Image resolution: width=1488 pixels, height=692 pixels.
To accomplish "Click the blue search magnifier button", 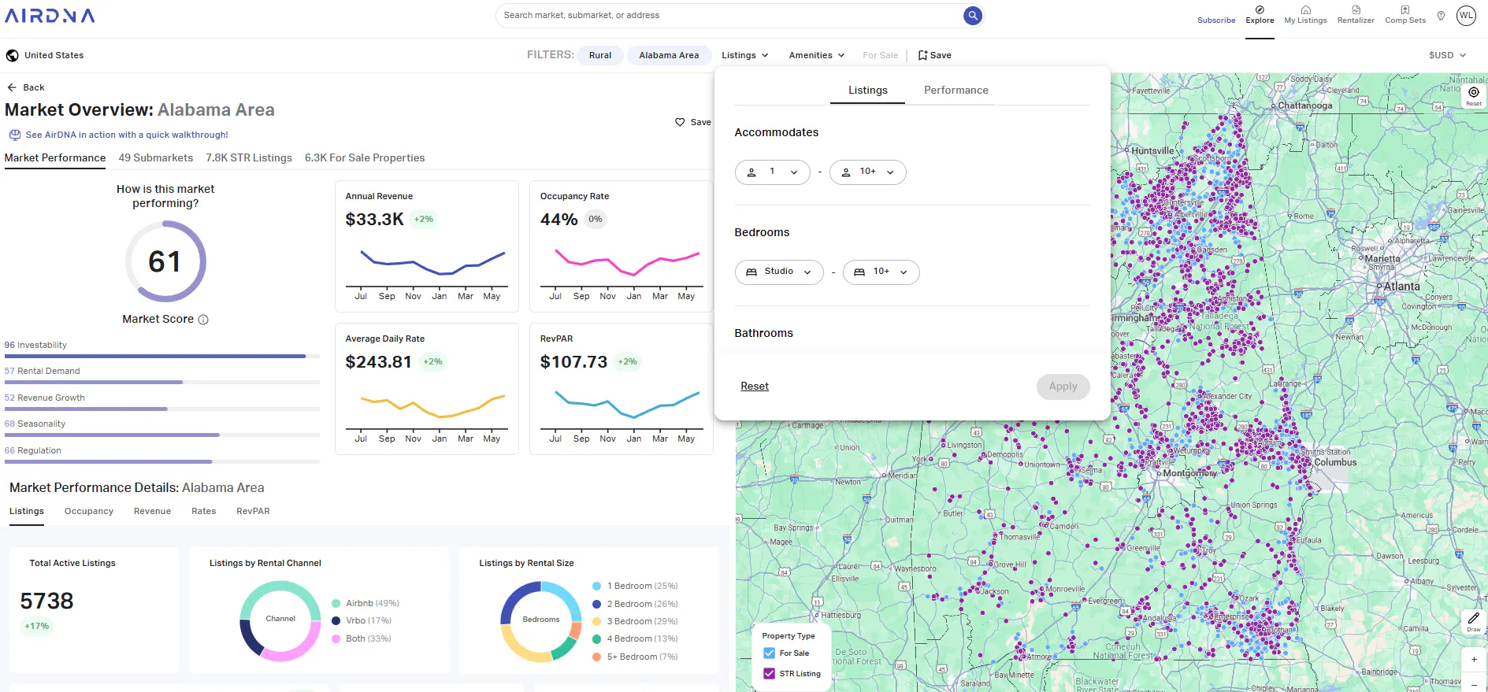I will (973, 15).
